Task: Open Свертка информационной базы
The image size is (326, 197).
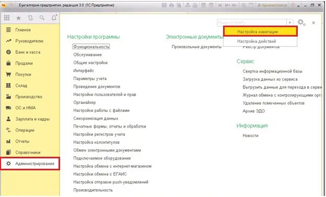Action: pyautogui.click(x=272, y=72)
